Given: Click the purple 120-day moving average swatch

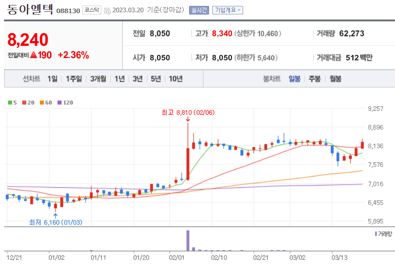Looking at the screenshot, I should pos(60,103).
